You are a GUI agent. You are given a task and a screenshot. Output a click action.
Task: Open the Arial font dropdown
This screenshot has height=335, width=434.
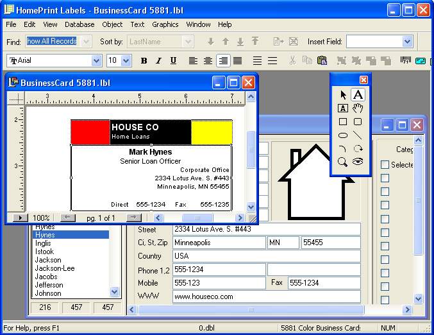pyautogui.click(x=96, y=61)
